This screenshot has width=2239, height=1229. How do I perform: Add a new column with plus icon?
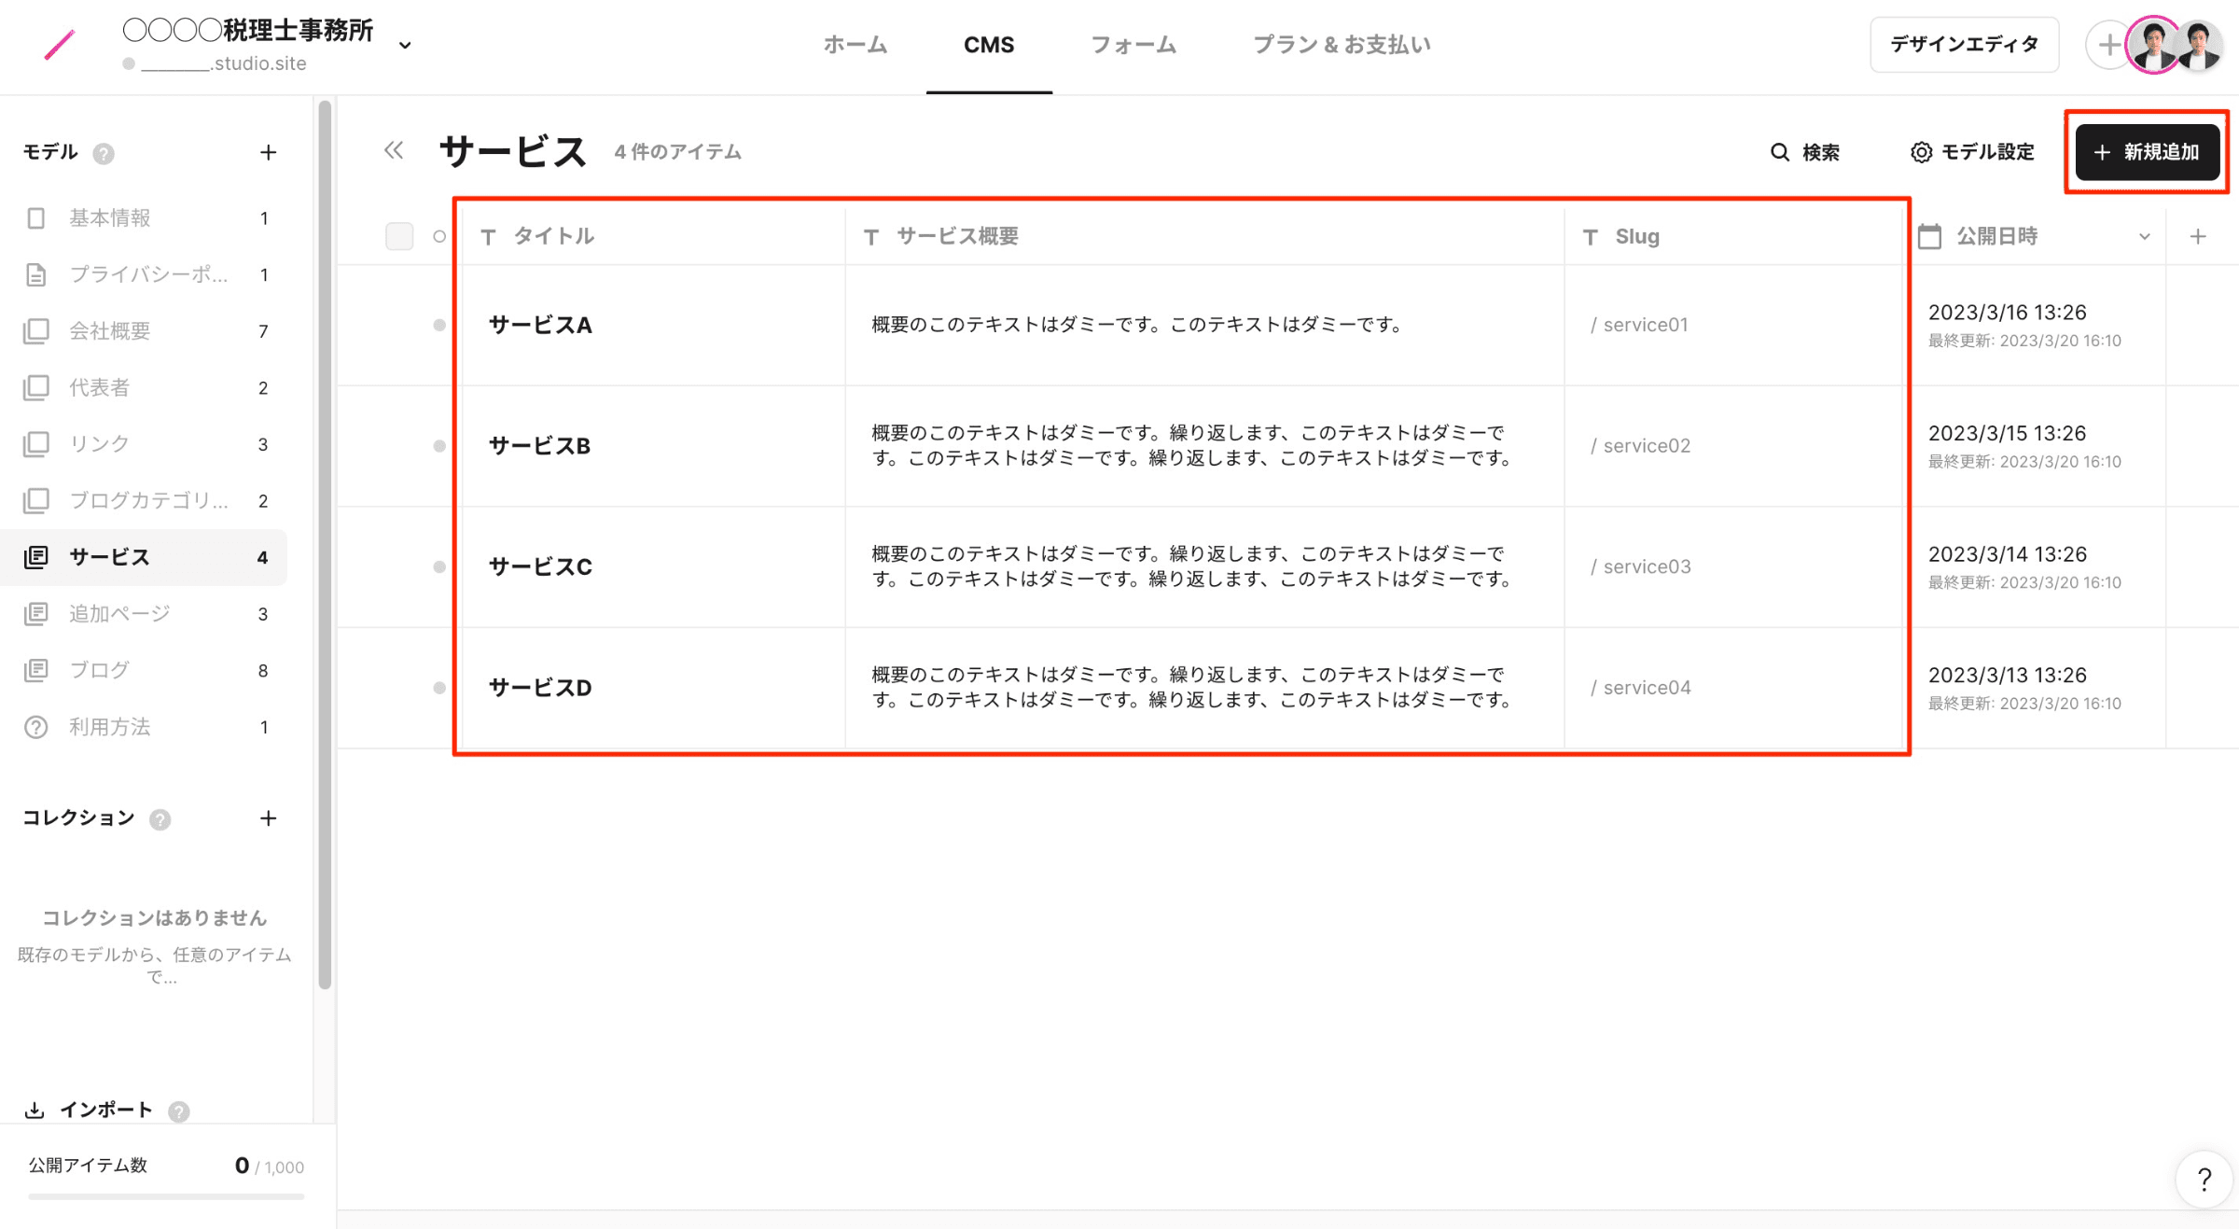pos(2198,237)
